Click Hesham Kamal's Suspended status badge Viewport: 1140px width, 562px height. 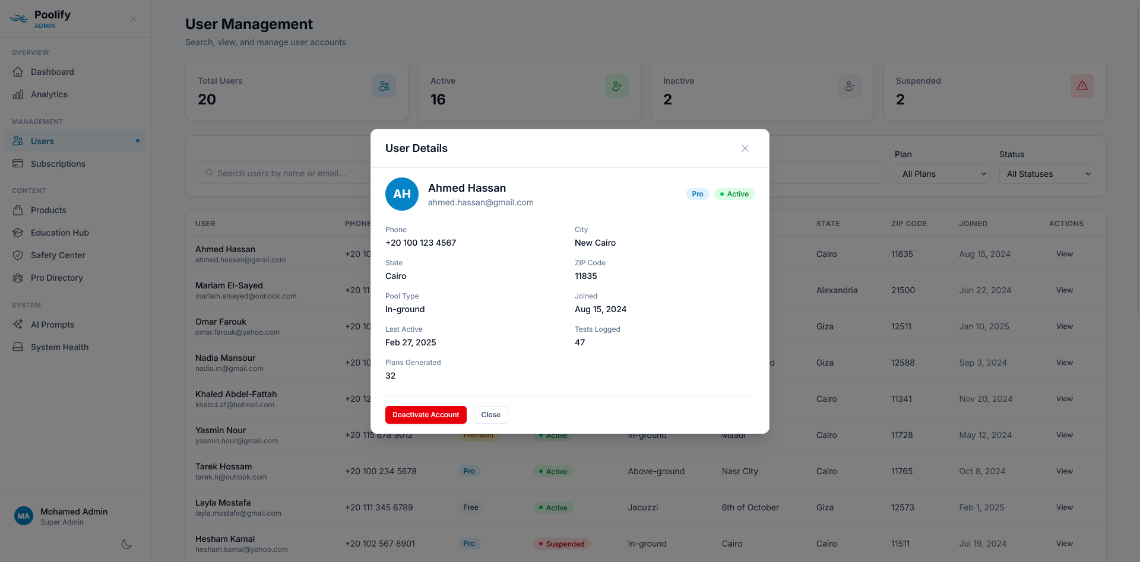[561, 544]
